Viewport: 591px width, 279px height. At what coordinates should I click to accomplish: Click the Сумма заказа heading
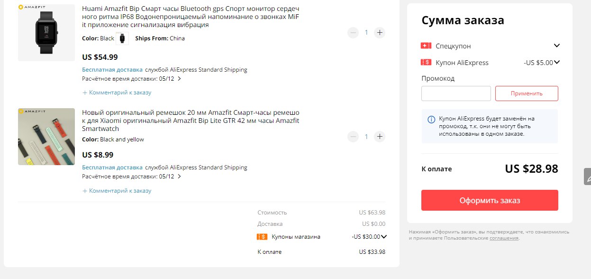tap(463, 20)
